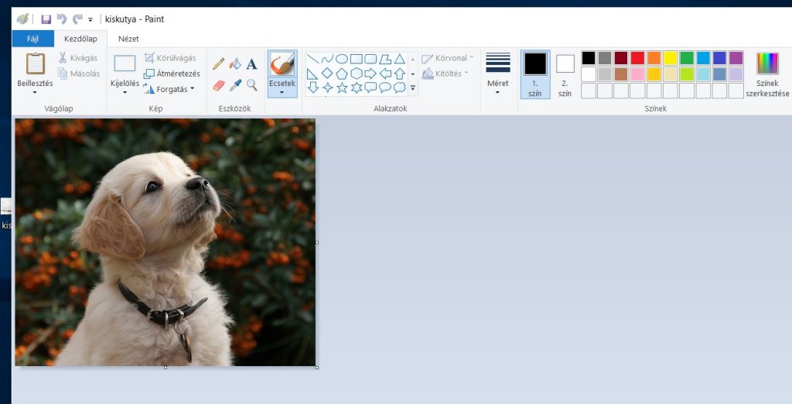Pick the red color swatch

[x=637, y=58]
